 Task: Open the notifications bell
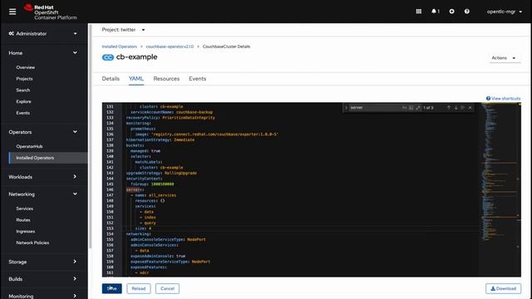coord(436,11)
